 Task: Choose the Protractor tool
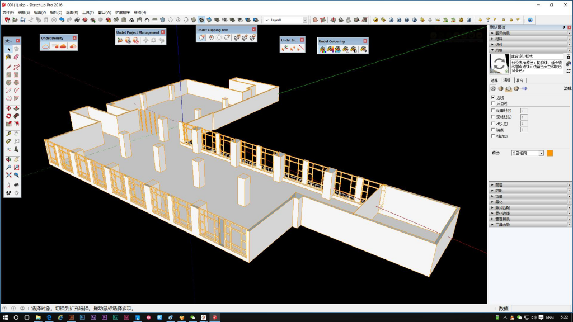coord(9,141)
